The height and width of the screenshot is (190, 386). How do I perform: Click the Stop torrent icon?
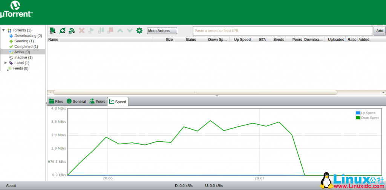pyautogui.click(x=110, y=31)
